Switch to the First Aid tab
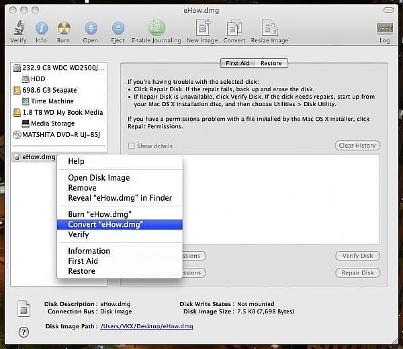The width and height of the screenshot is (403, 349). tap(238, 63)
